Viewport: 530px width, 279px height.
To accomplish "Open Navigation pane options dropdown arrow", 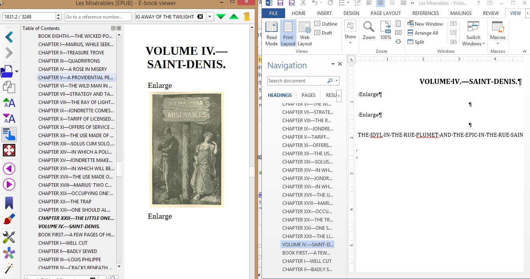I will click(333, 64).
